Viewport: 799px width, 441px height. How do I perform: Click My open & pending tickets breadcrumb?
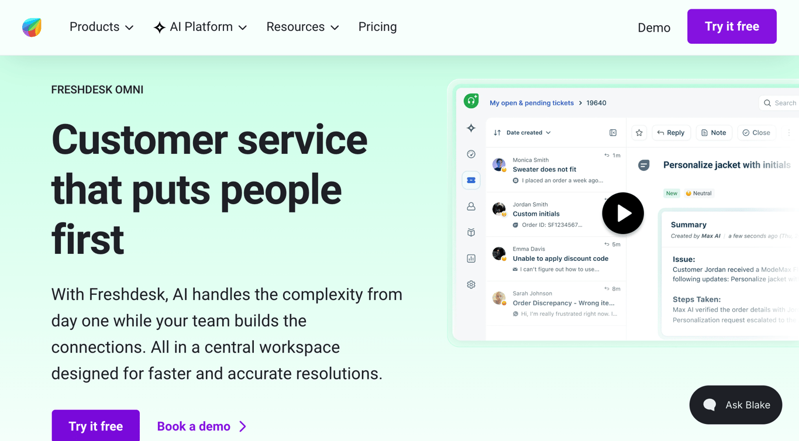[x=532, y=103]
